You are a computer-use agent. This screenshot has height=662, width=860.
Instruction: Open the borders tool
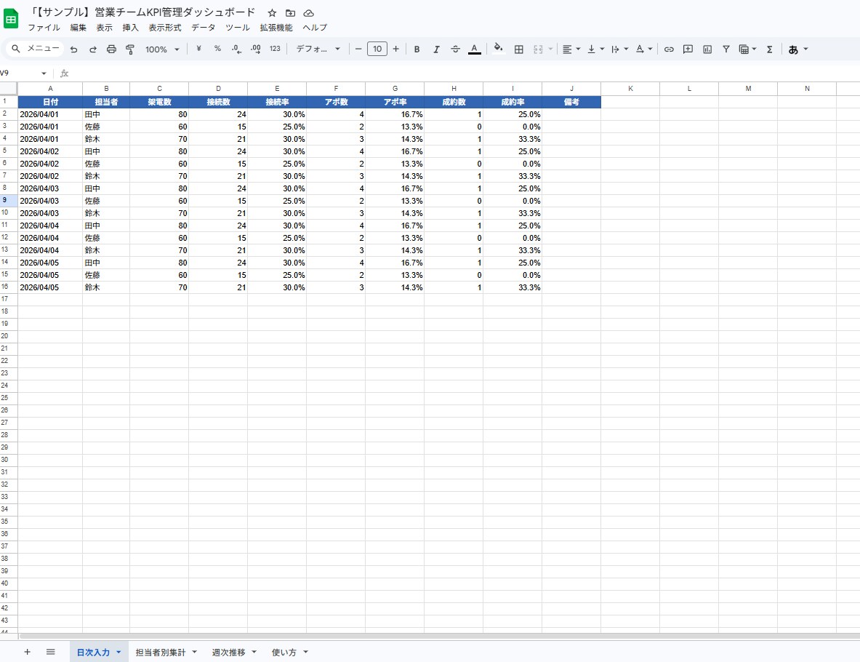tap(519, 49)
